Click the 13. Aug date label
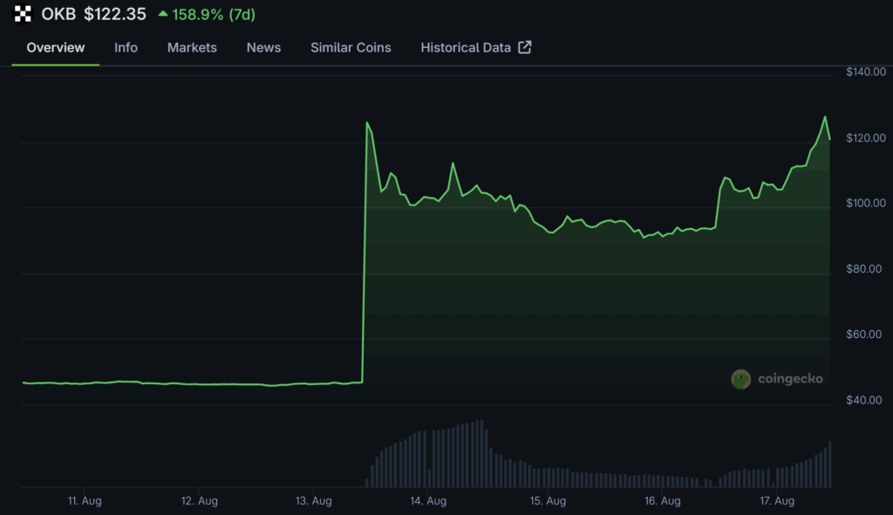 pos(314,501)
